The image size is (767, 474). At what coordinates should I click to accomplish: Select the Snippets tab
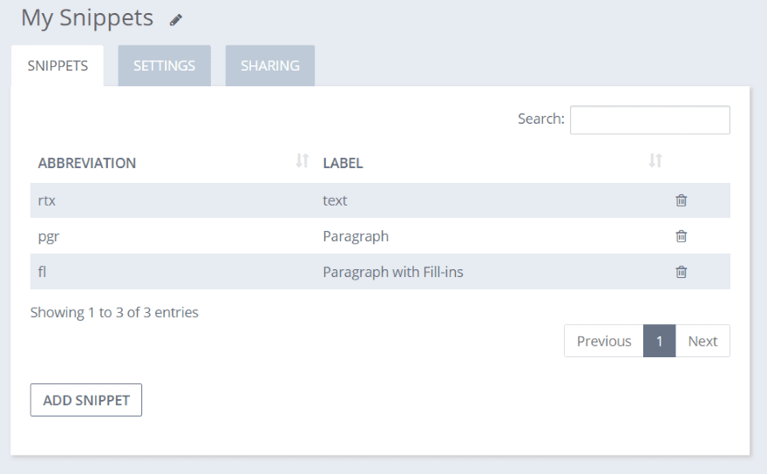58,65
